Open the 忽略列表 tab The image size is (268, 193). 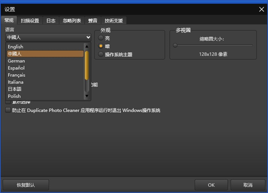[x=72, y=20]
